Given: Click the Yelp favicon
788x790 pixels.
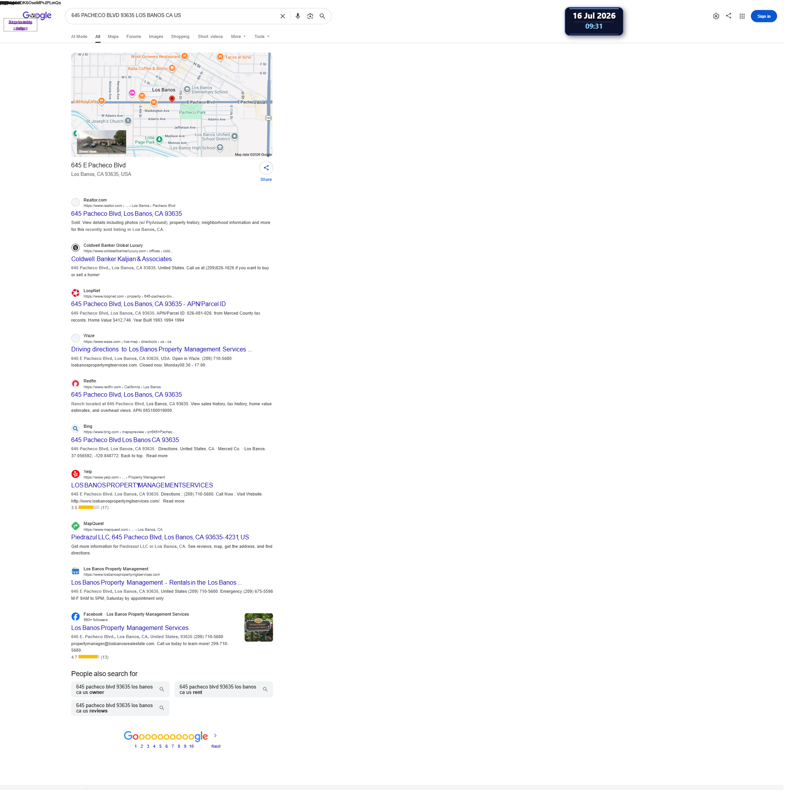Looking at the screenshot, I should pyautogui.click(x=76, y=477).
